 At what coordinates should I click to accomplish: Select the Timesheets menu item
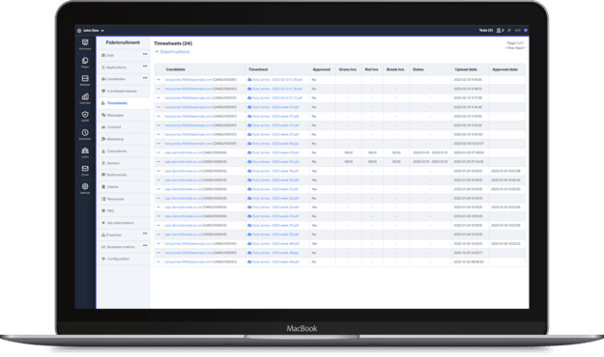coord(123,103)
